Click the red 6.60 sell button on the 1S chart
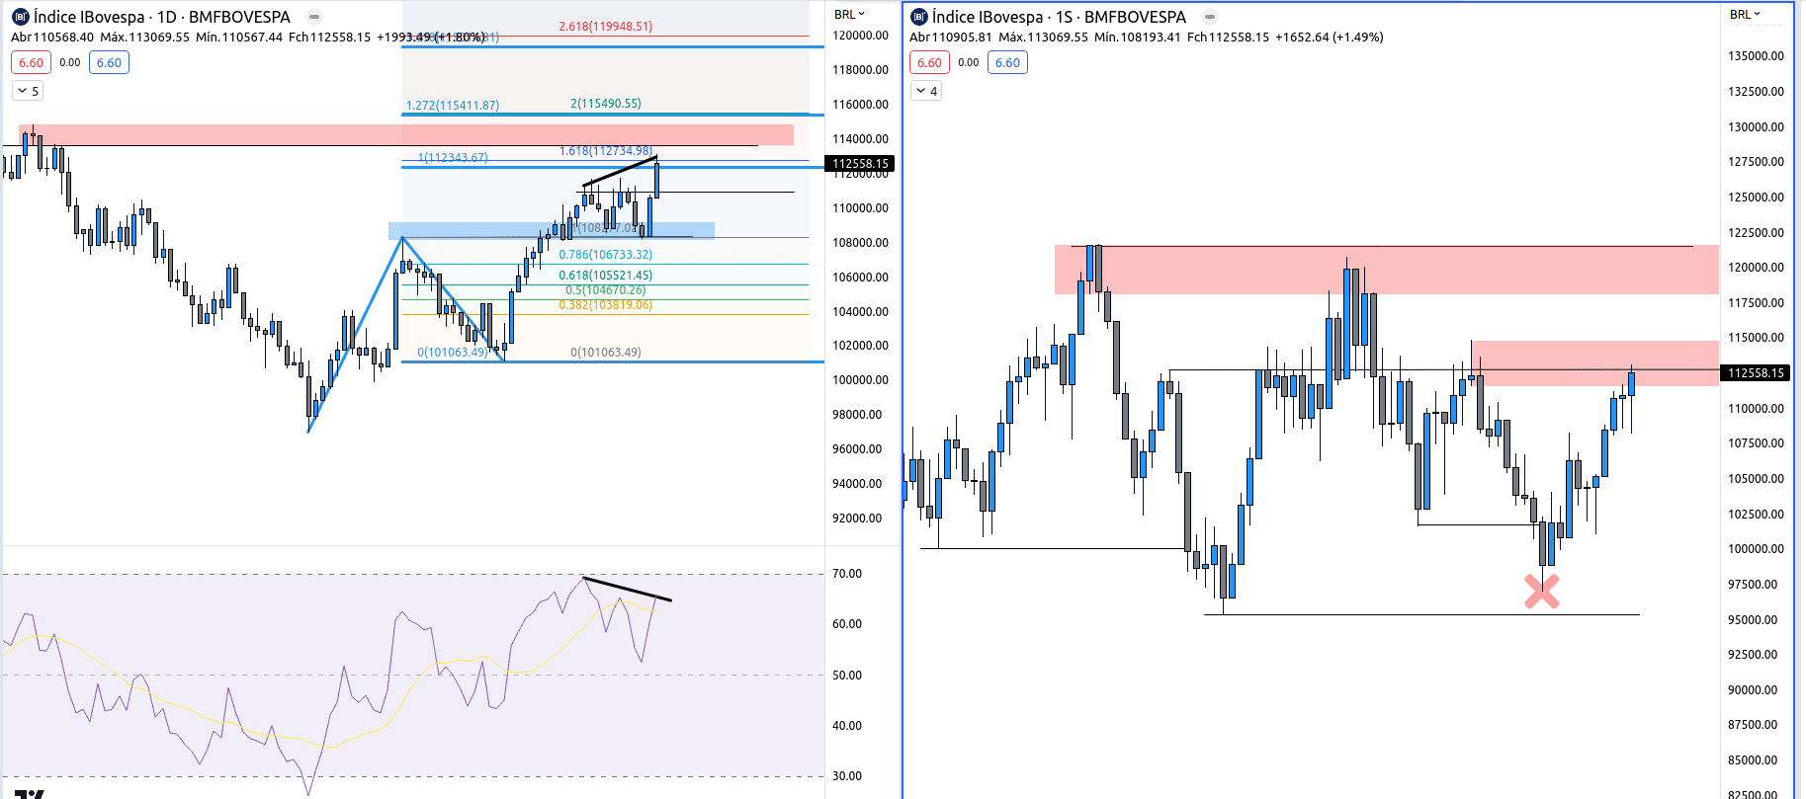Viewport: 1806px width, 799px height. [x=929, y=62]
